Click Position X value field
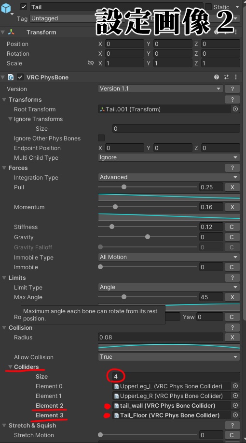246x443 pixels. pos(124,44)
